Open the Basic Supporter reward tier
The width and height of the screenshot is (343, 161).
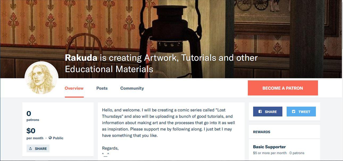pyautogui.click(x=269, y=147)
